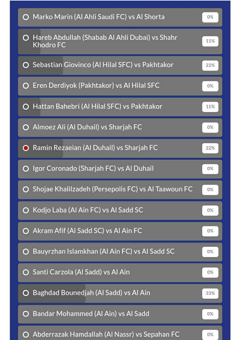This screenshot has width=240, height=340.
Task: Choose Almoez Ali radio option
Action: click(26, 127)
